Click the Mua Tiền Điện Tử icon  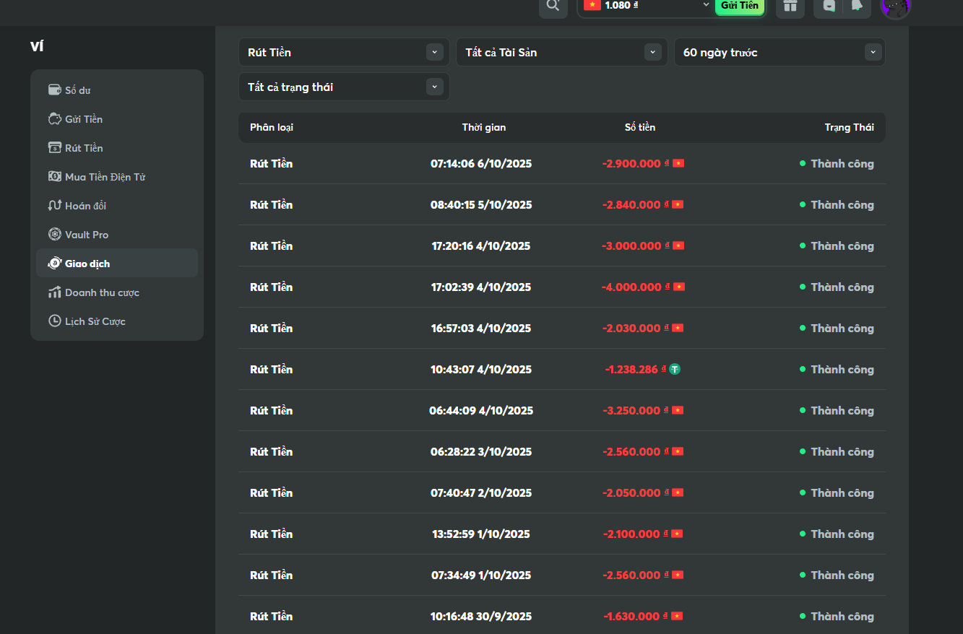55,177
